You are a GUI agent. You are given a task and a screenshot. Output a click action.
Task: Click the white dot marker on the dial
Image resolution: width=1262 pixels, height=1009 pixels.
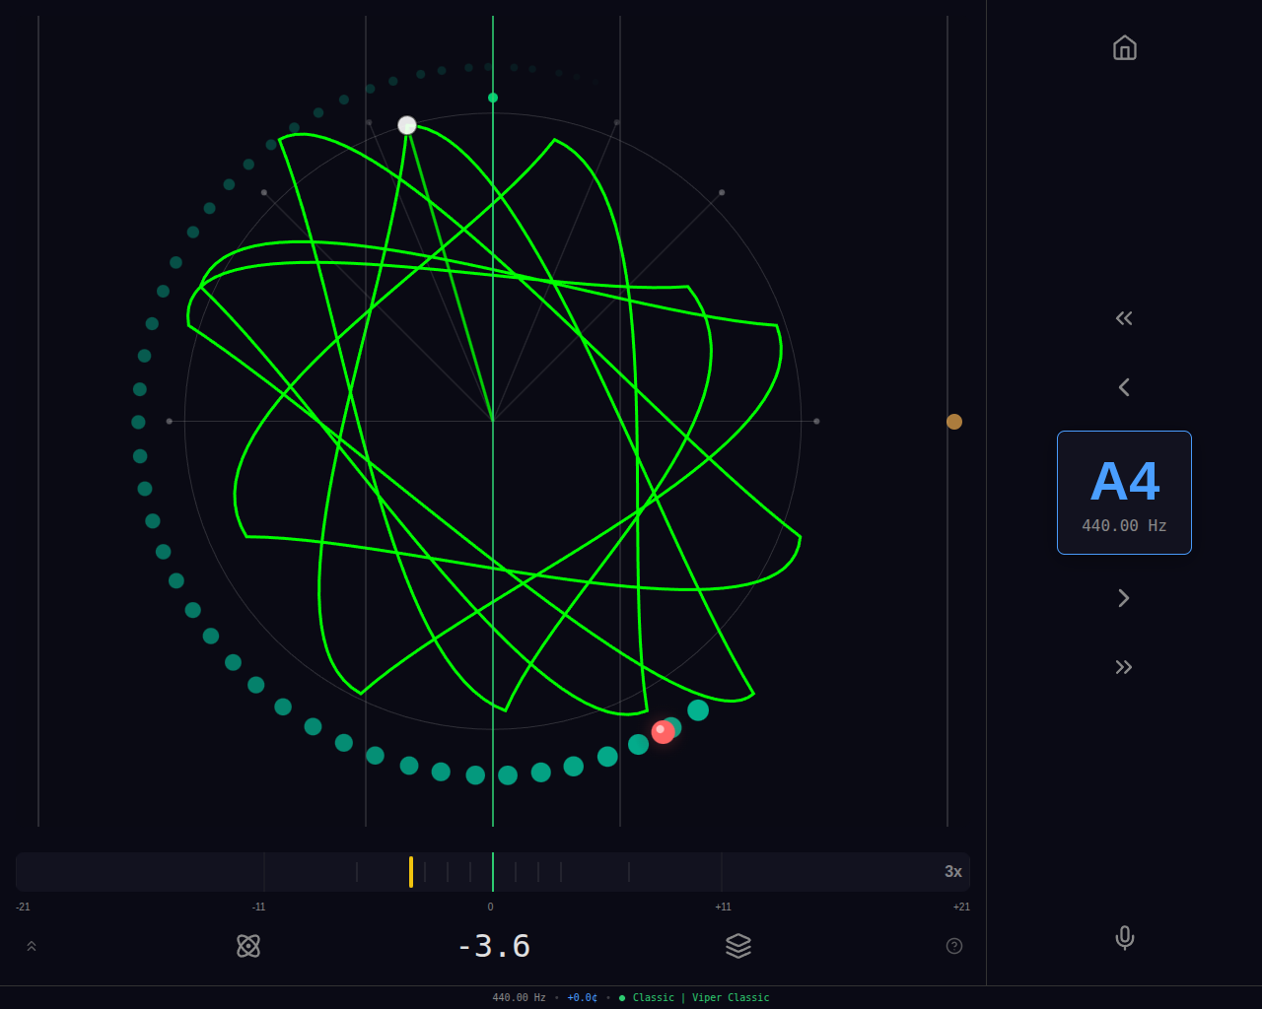pos(407,124)
